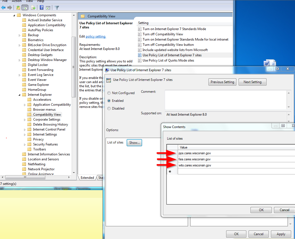
Task: Select Turn off Compatibility View button setting
Action: [168, 45]
